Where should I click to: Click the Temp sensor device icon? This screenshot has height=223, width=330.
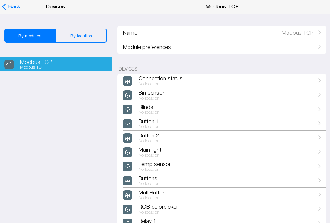coord(128,166)
